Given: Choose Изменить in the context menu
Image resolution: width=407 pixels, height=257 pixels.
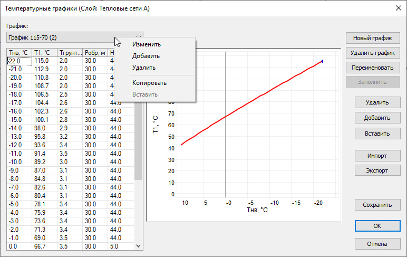Looking at the screenshot, I should (x=147, y=44).
